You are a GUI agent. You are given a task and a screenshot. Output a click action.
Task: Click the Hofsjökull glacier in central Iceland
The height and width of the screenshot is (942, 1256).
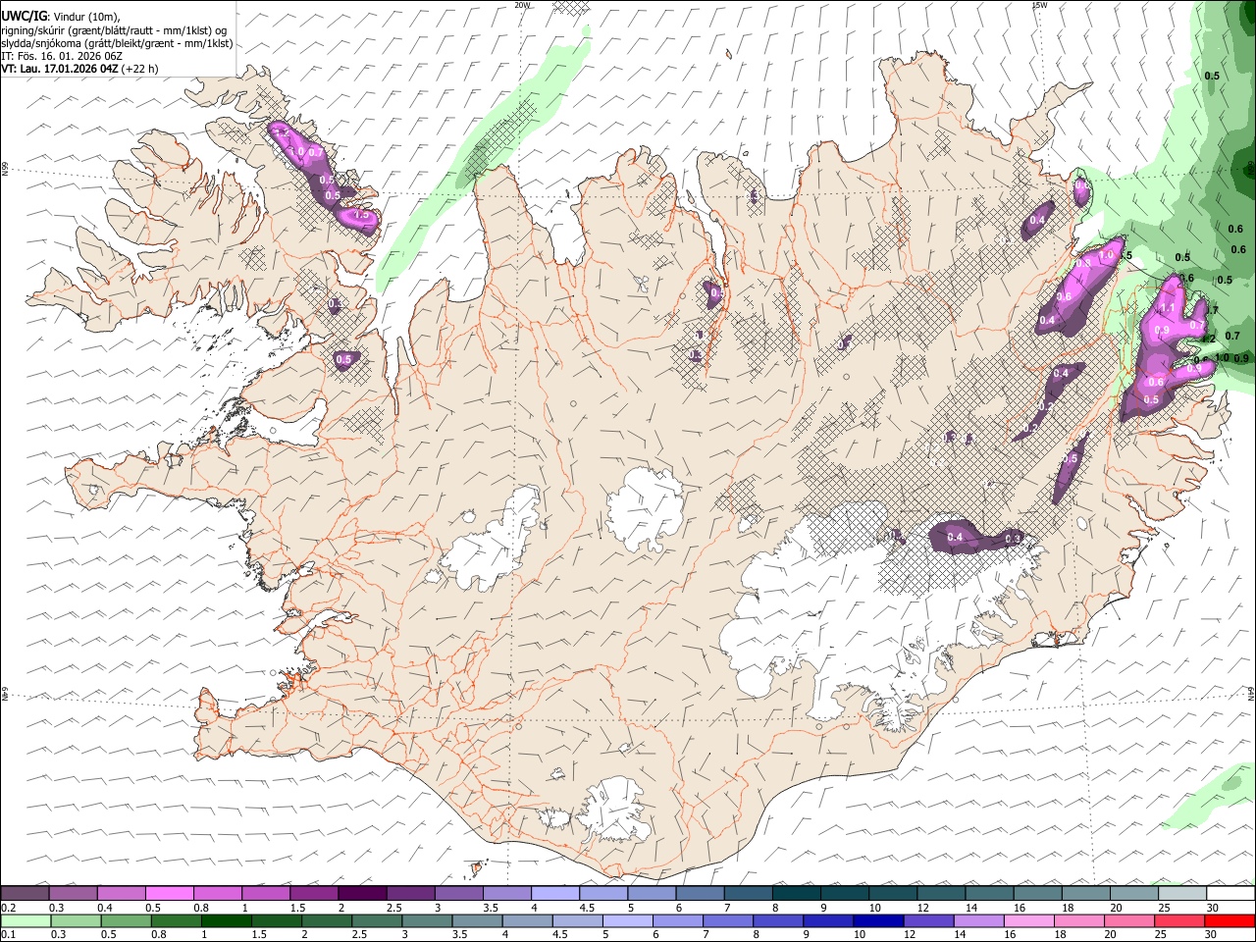point(645,508)
